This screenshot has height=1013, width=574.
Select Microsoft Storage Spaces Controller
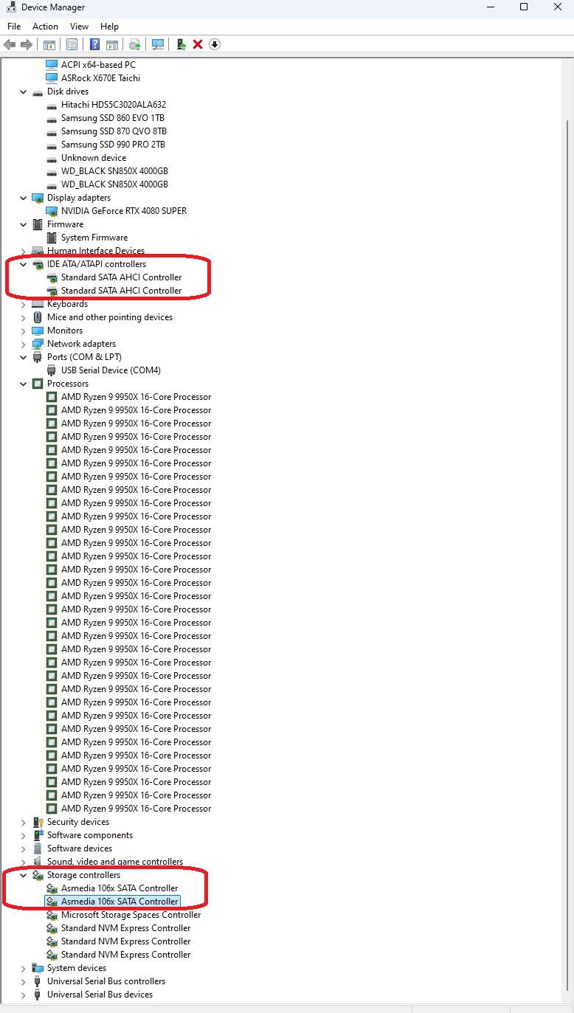pyautogui.click(x=131, y=915)
